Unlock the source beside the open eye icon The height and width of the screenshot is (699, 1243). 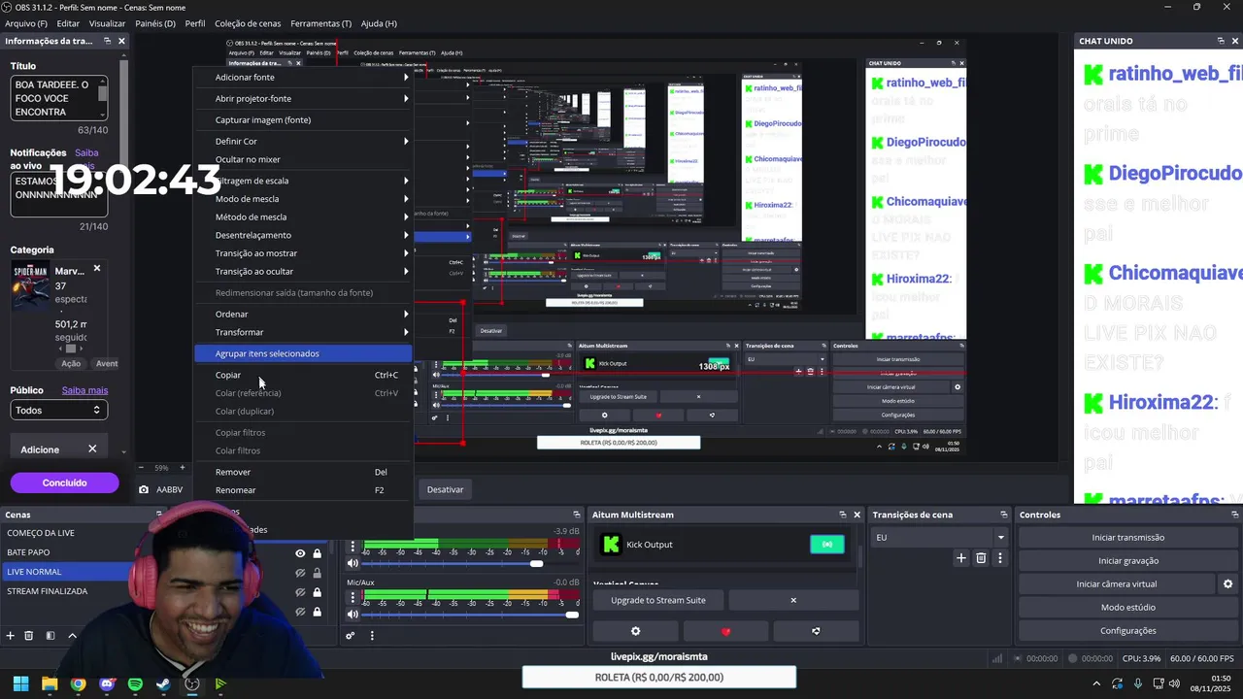317,553
